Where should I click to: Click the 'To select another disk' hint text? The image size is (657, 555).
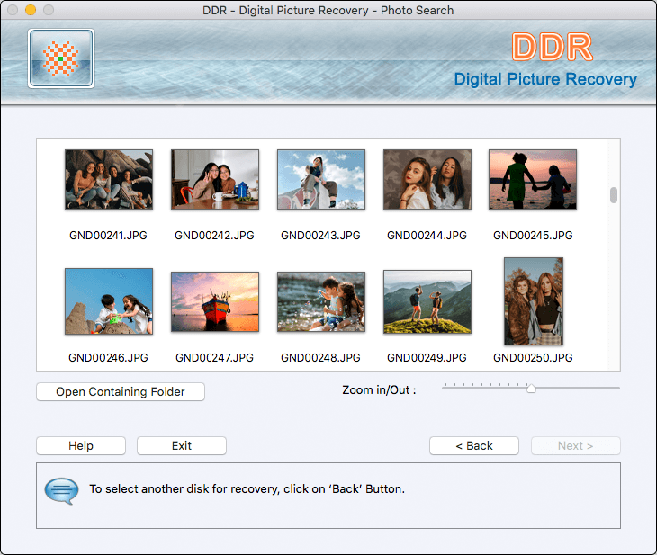click(247, 488)
